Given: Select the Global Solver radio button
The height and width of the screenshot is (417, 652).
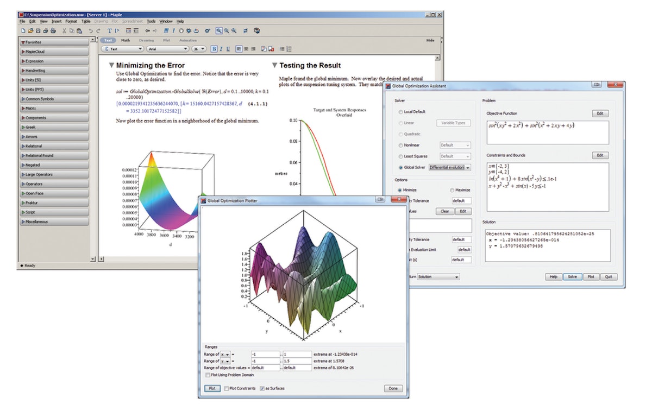Looking at the screenshot, I should (x=400, y=168).
